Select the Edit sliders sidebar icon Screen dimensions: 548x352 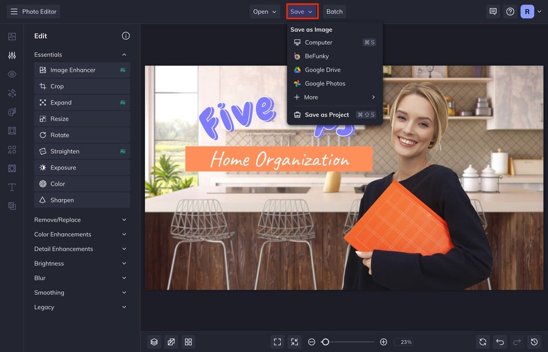coord(12,55)
